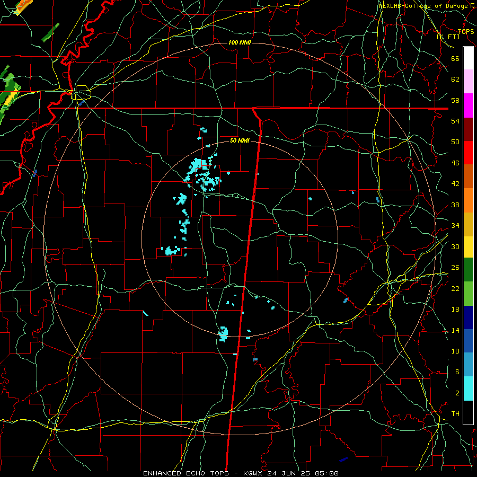The width and height of the screenshot is (477, 477).
Task: Click the dark red 54 kft legend swatch
Action: point(468,129)
